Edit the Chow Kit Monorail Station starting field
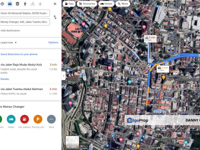Screen dimensions: 200x150 (25, 13)
